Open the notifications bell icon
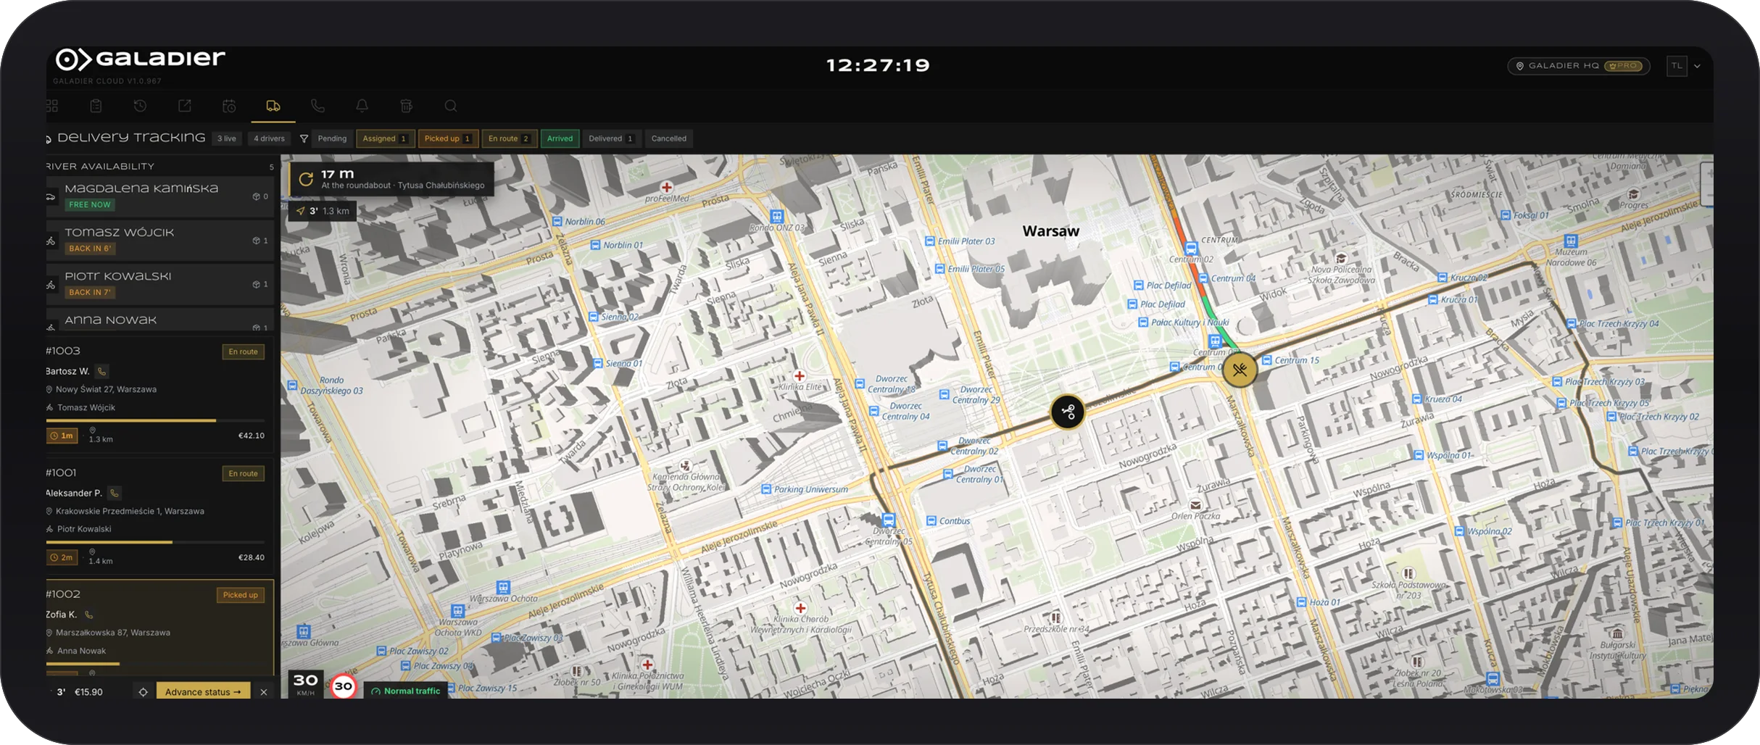 (x=362, y=106)
